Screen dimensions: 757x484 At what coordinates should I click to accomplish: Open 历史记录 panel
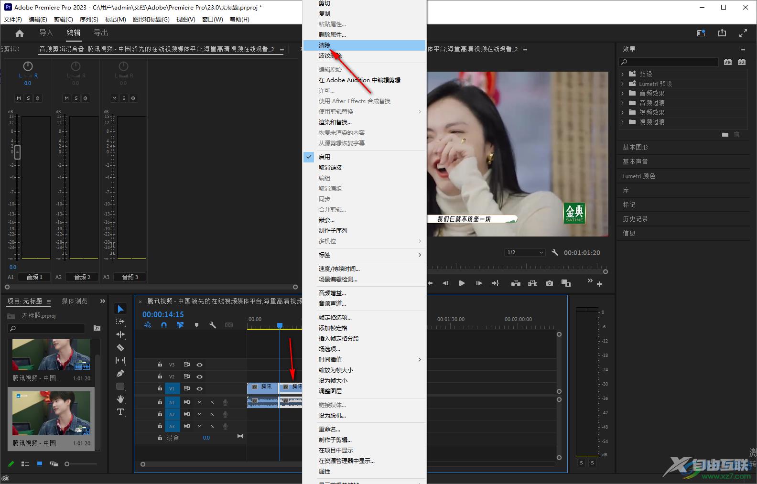635,219
